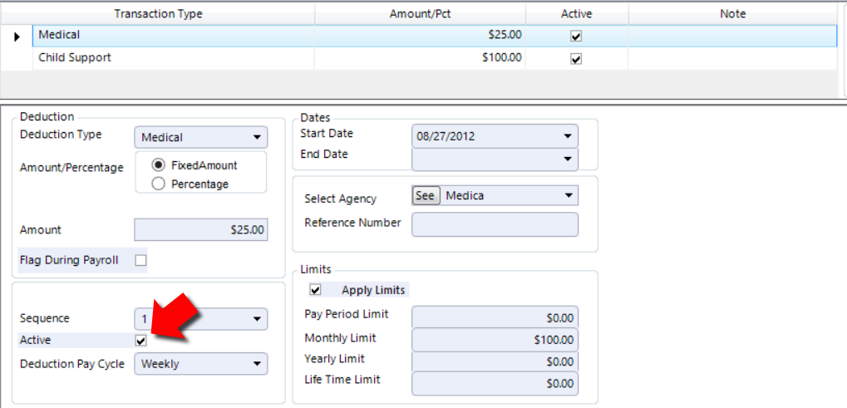Toggle Active checkbox in Child Support row
This screenshot has height=408, width=847.
[576, 59]
